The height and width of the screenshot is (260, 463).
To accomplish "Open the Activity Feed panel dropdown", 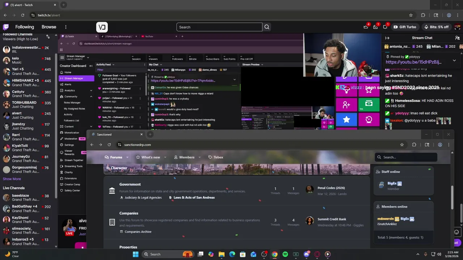I will (x=113, y=65).
